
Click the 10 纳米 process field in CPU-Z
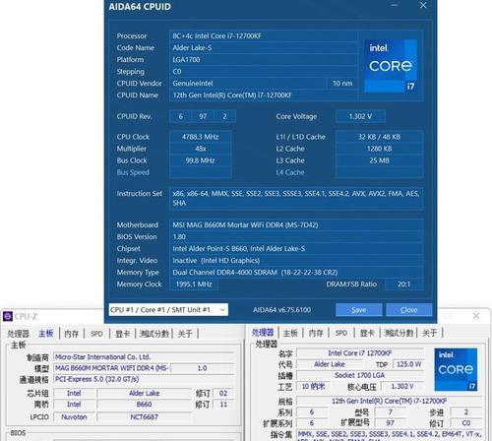tap(313, 387)
